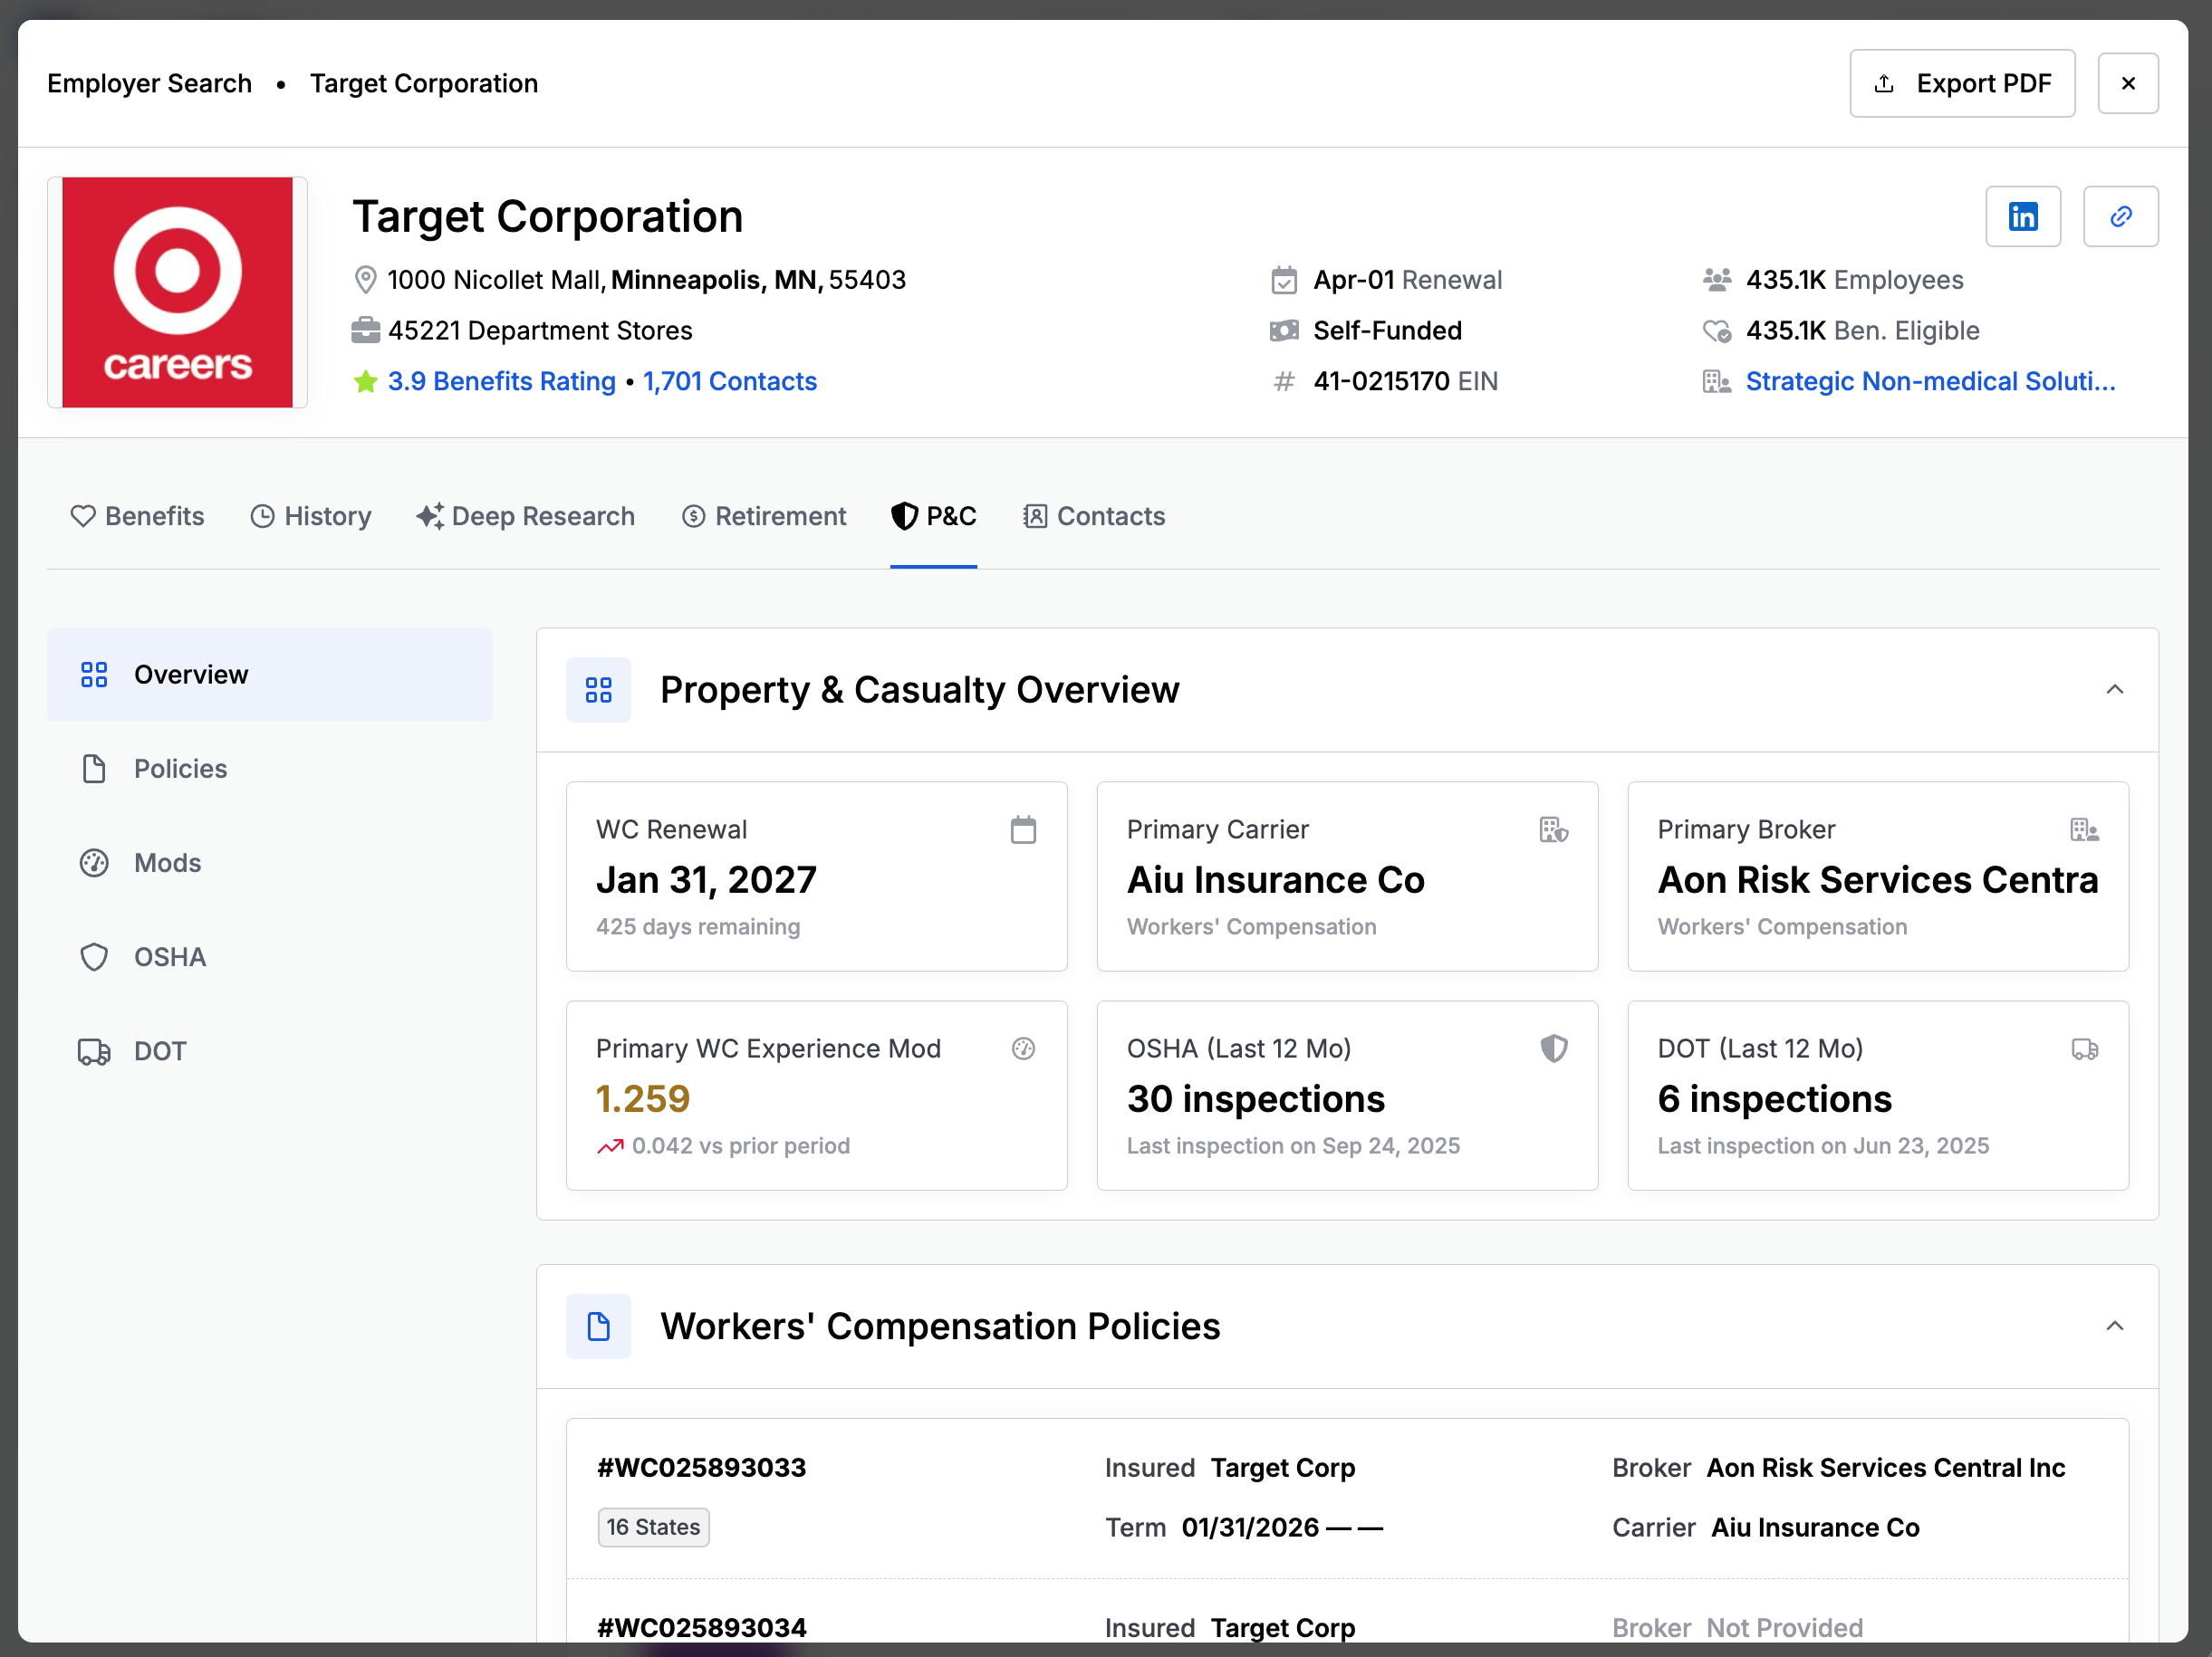Click the building icon on Primary Carrier card
This screenshot has height=1657, width=2212.
tap(1553, 829)
